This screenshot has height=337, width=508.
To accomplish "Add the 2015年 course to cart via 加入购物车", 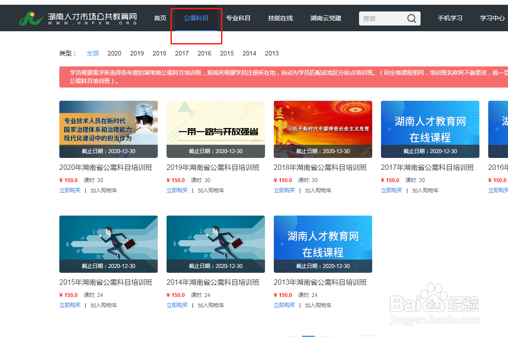I will [104, 305].
